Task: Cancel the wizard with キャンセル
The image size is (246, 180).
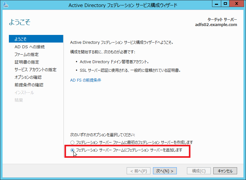Action: coord(225,171)
